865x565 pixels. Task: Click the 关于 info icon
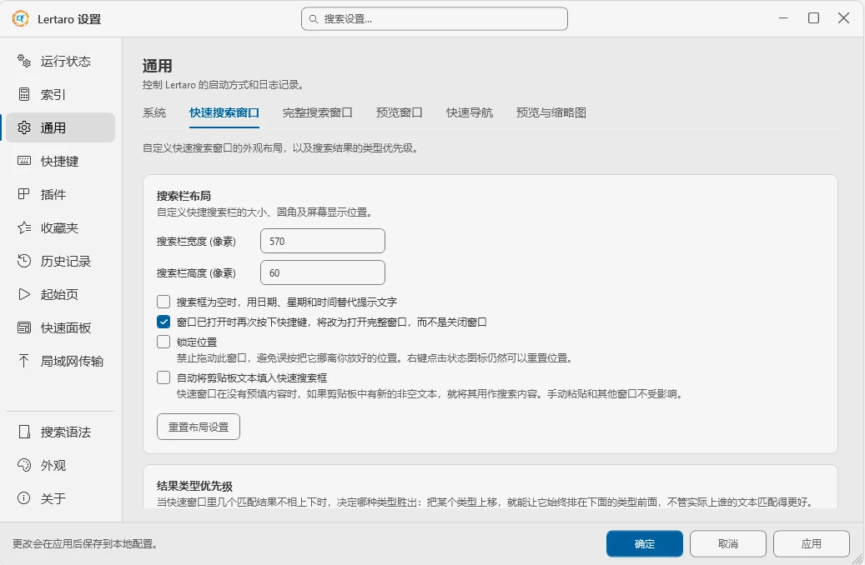23,498
